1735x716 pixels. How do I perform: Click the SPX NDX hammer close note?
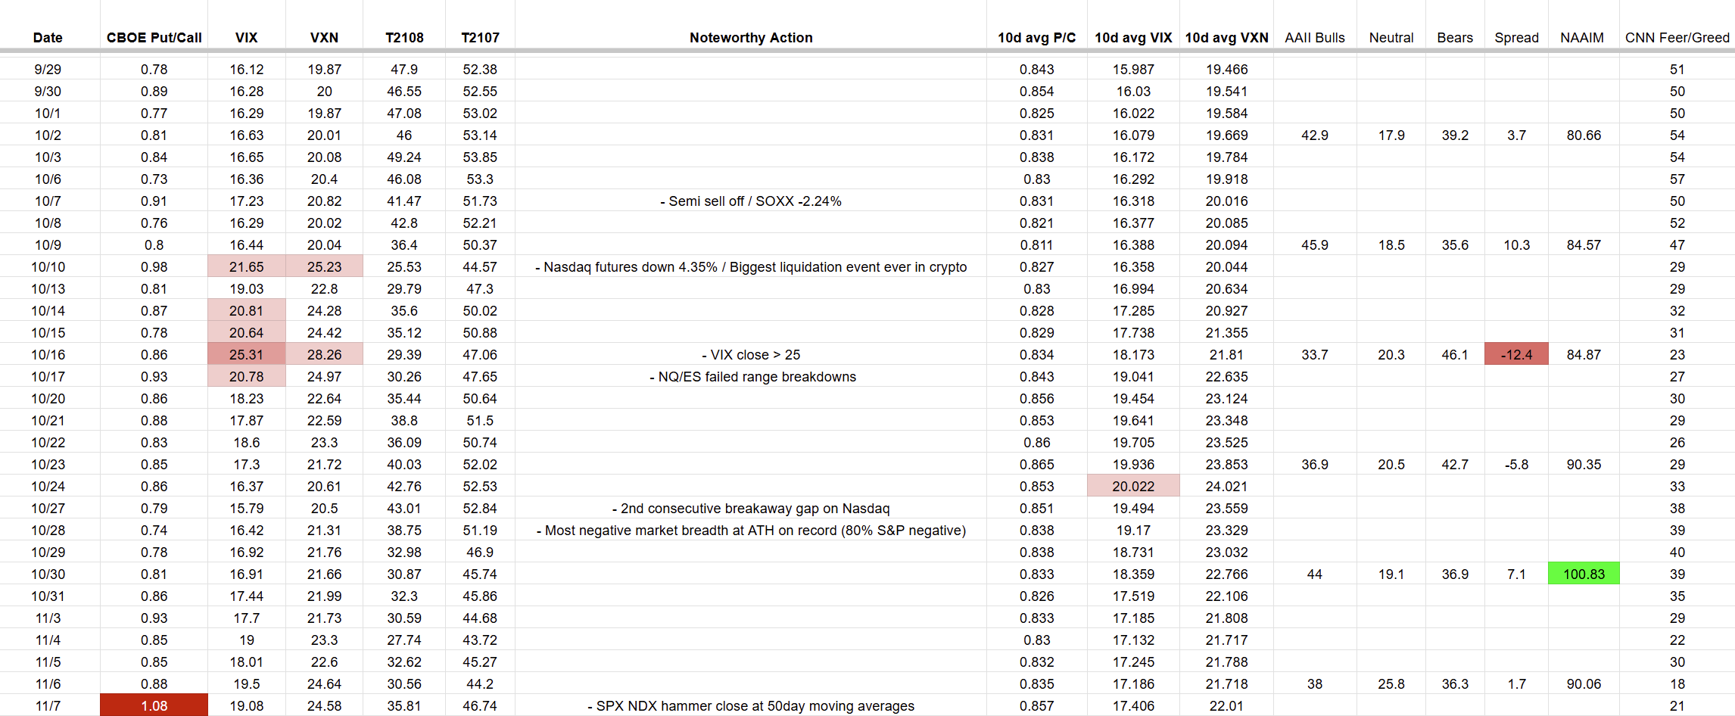coord(751,706)
